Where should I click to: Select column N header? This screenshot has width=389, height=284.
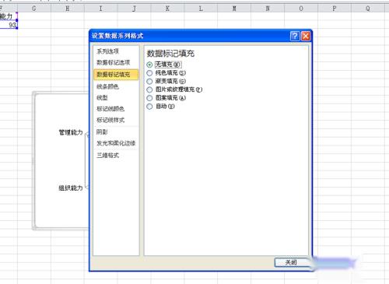coord(268,9)
